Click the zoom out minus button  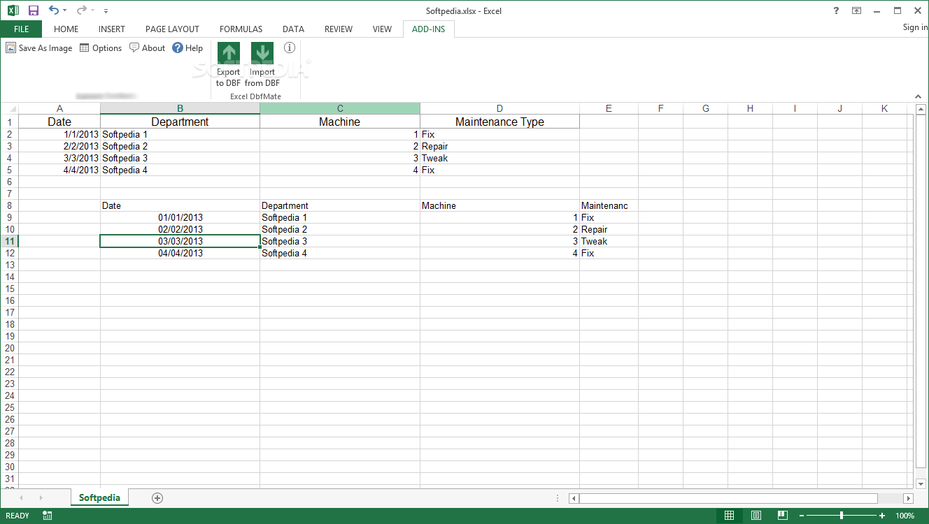point(802,516)
